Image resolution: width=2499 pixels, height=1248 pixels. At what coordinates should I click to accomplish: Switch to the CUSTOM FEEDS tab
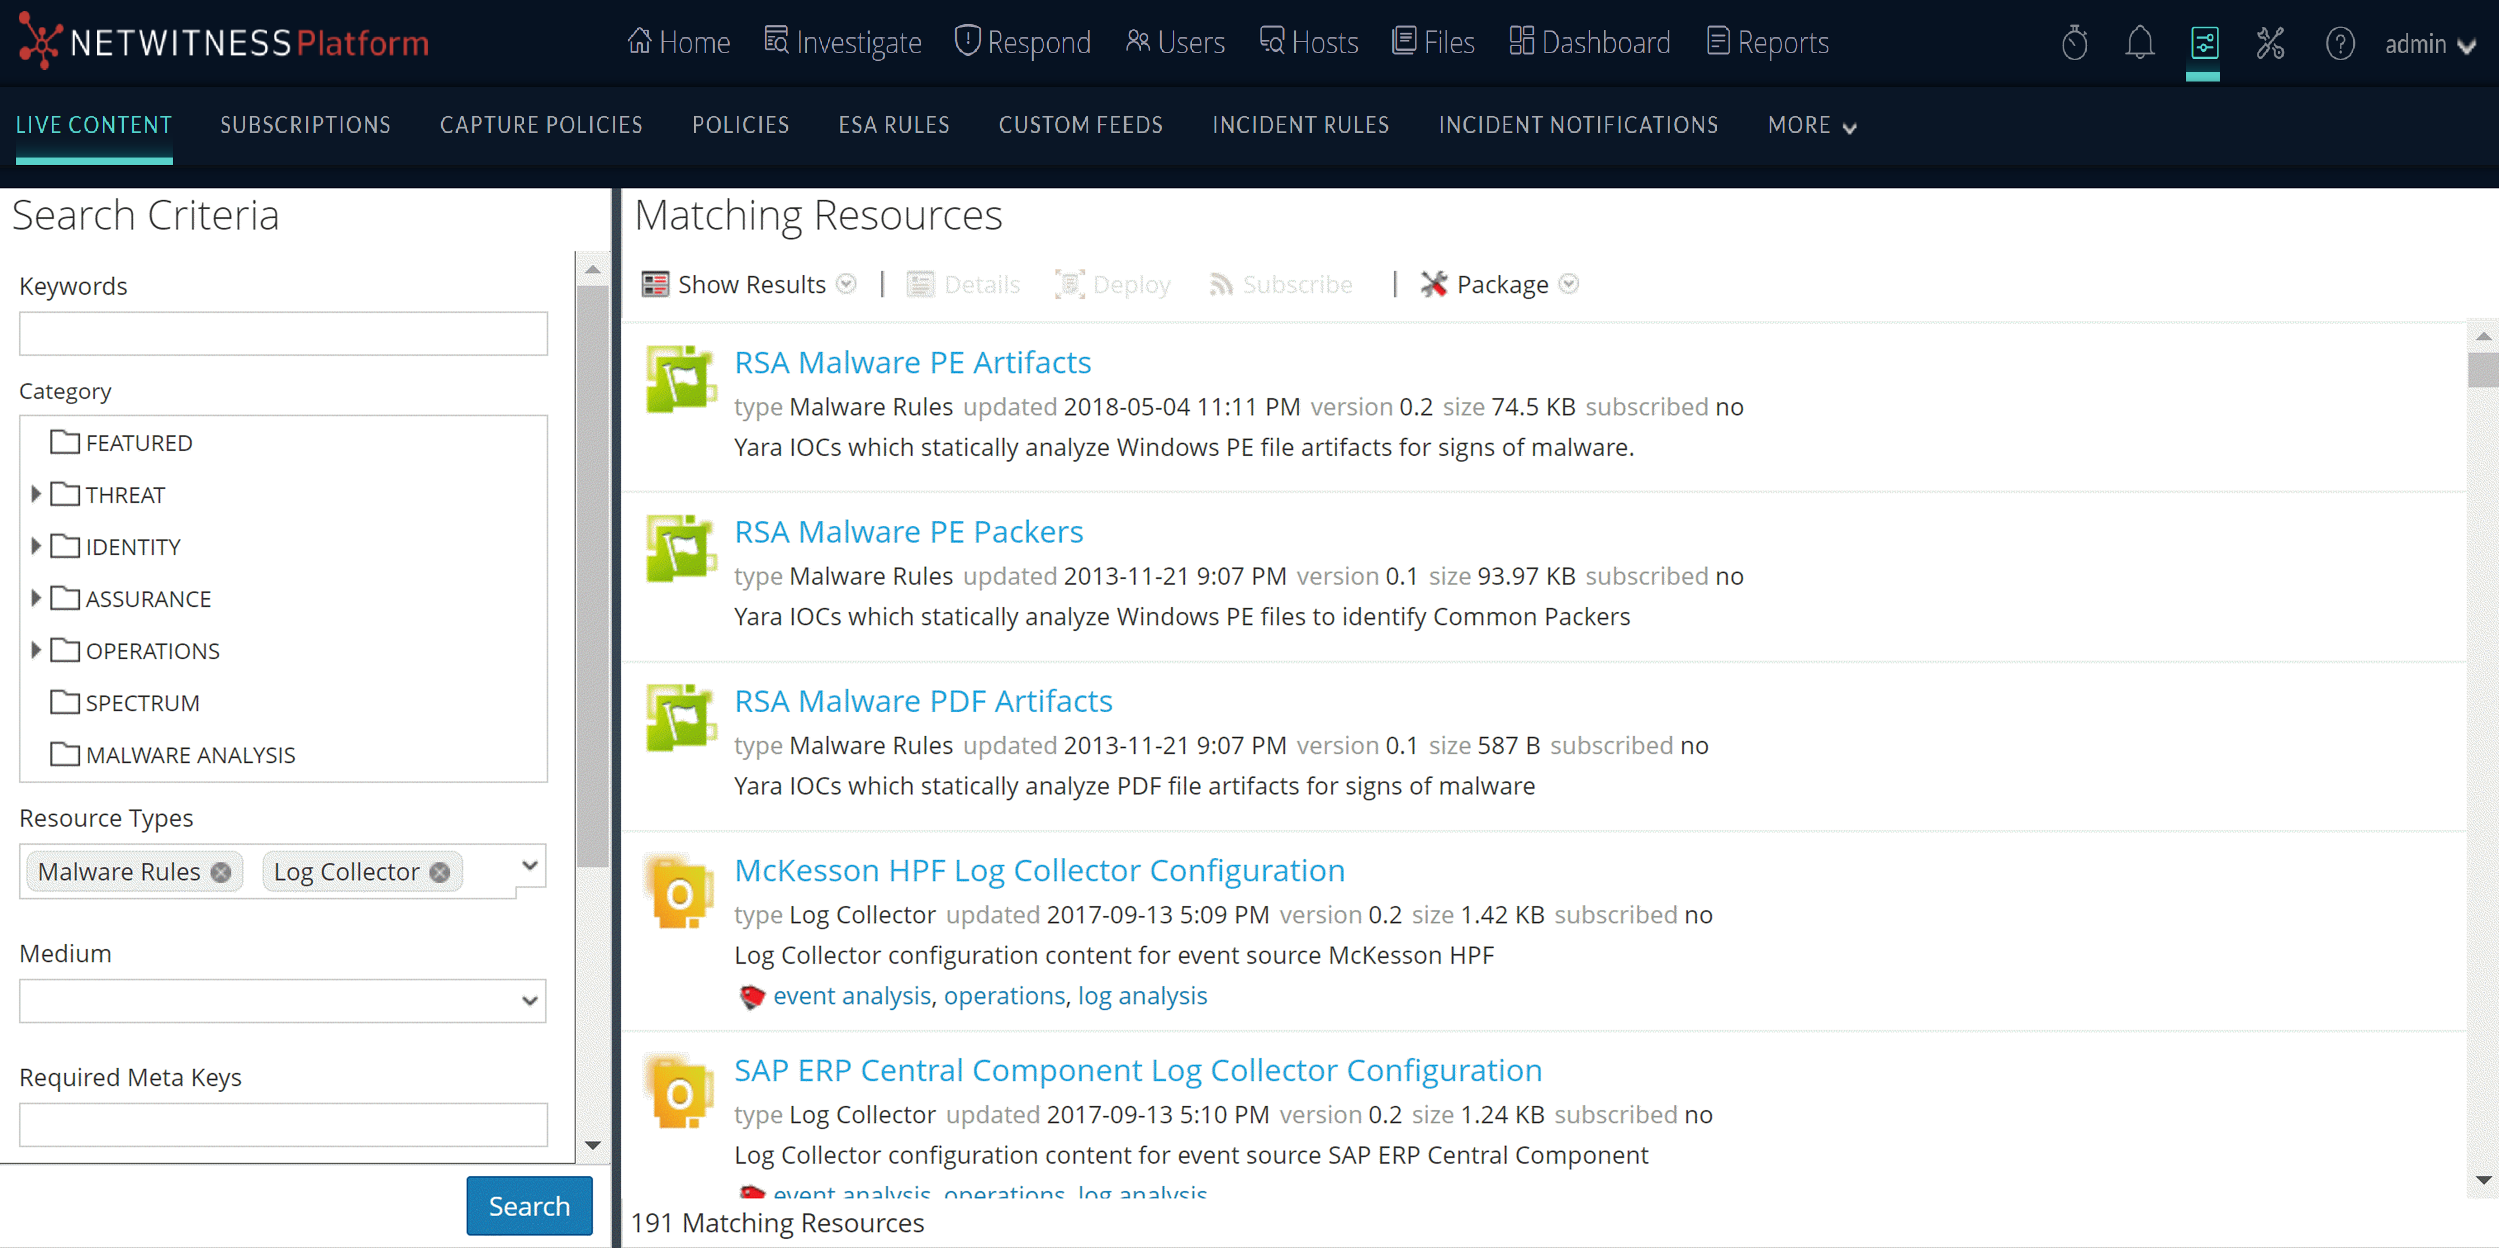point(1081,124)
